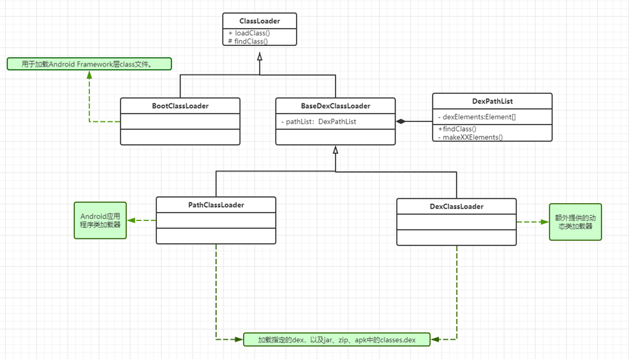Click the composition diamond beside BaseDexClassLoader
Image resolution: width=629 pixels, height=359 pixels.
[401, 121]
